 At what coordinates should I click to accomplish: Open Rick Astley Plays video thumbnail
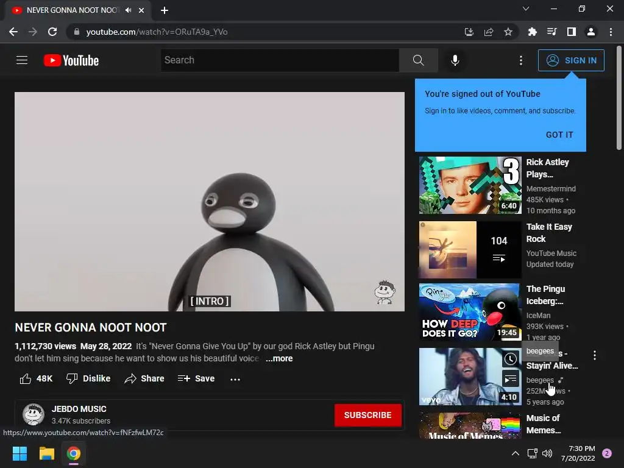(470, 185)
